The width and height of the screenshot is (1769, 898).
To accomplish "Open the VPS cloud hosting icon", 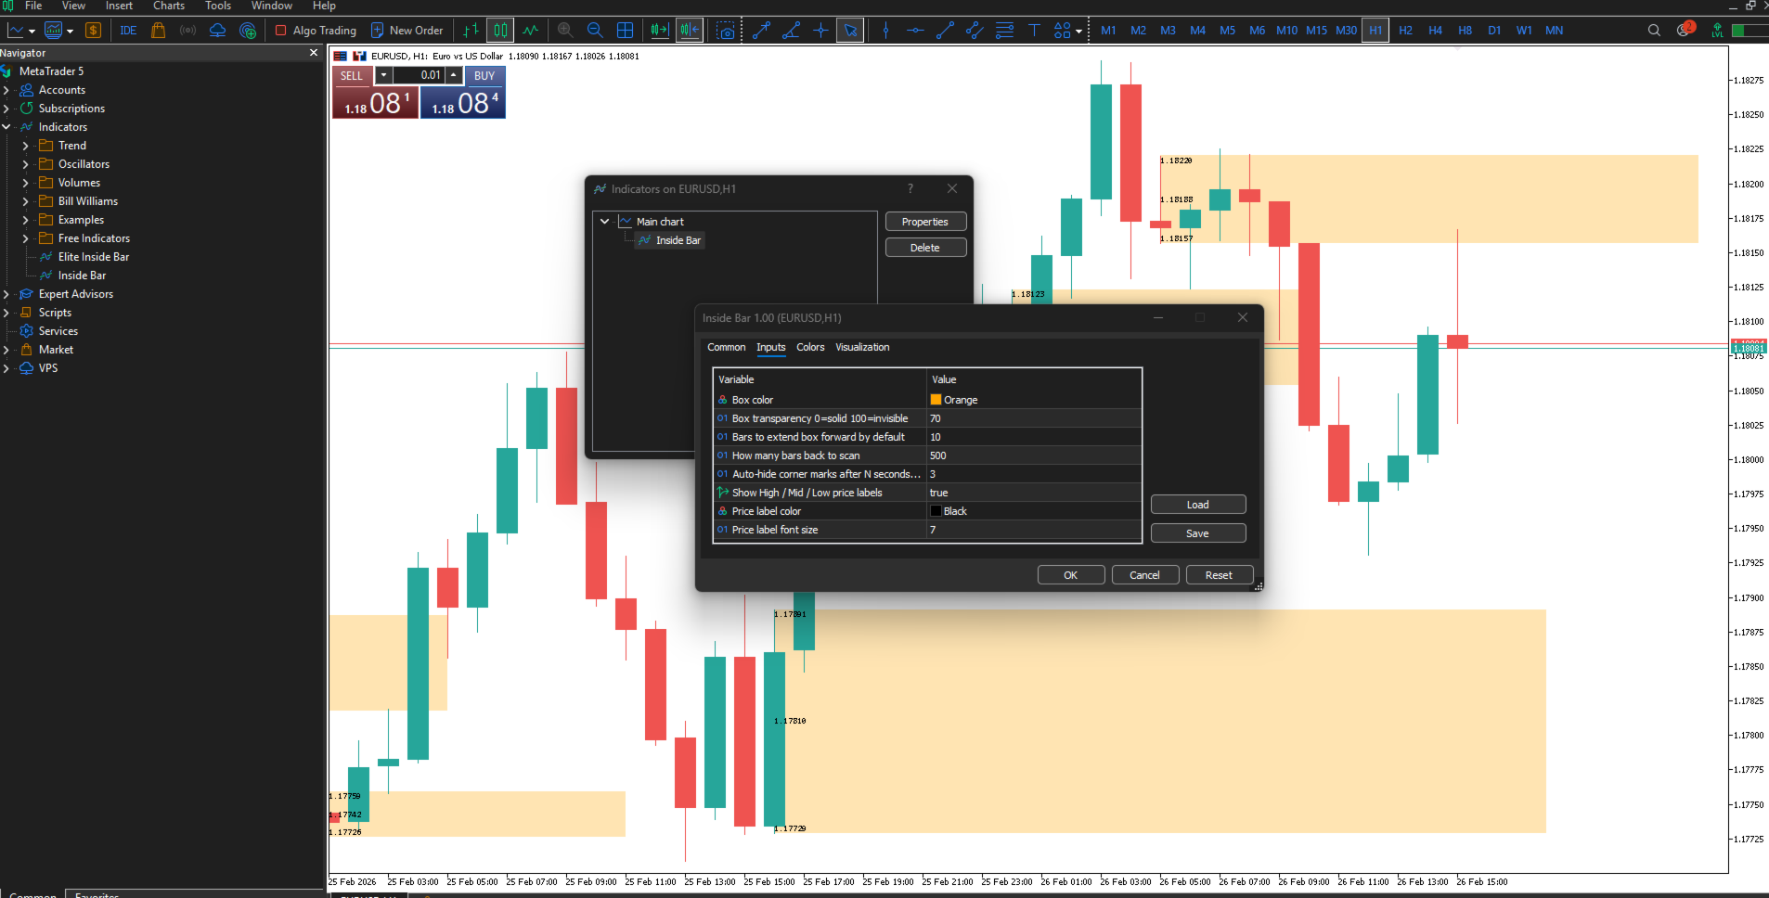I will tap(217, 31).
